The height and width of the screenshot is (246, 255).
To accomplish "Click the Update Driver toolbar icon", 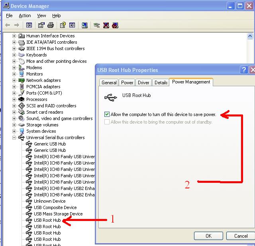I will coord(96,25).
